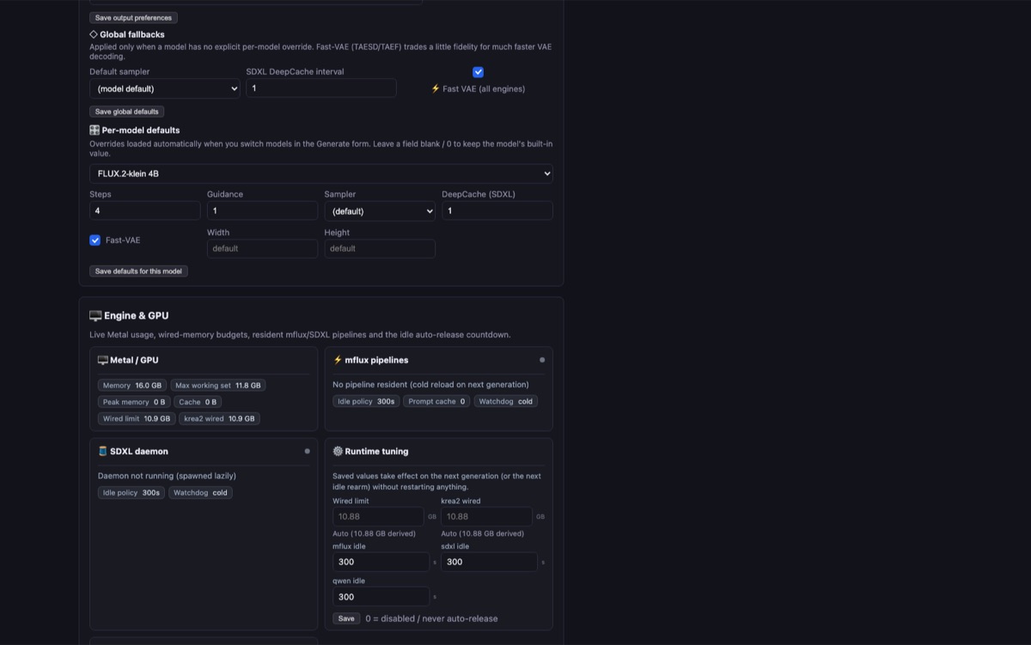1031x645 pixels.
Task: Focus the DeepCache (SDXL) per-model field
Action: click(497, 210)
